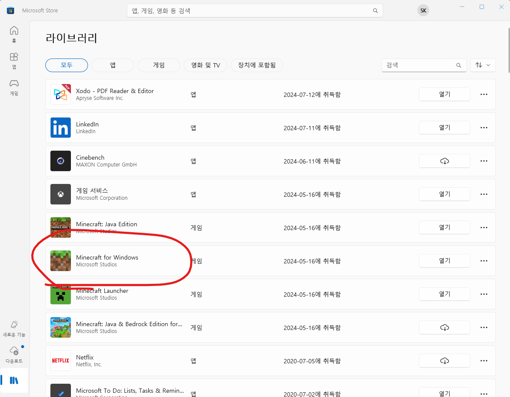Screen dimensions: 510x397
Task: Open the Apps sidebar section
Action: tap(14, 61)
